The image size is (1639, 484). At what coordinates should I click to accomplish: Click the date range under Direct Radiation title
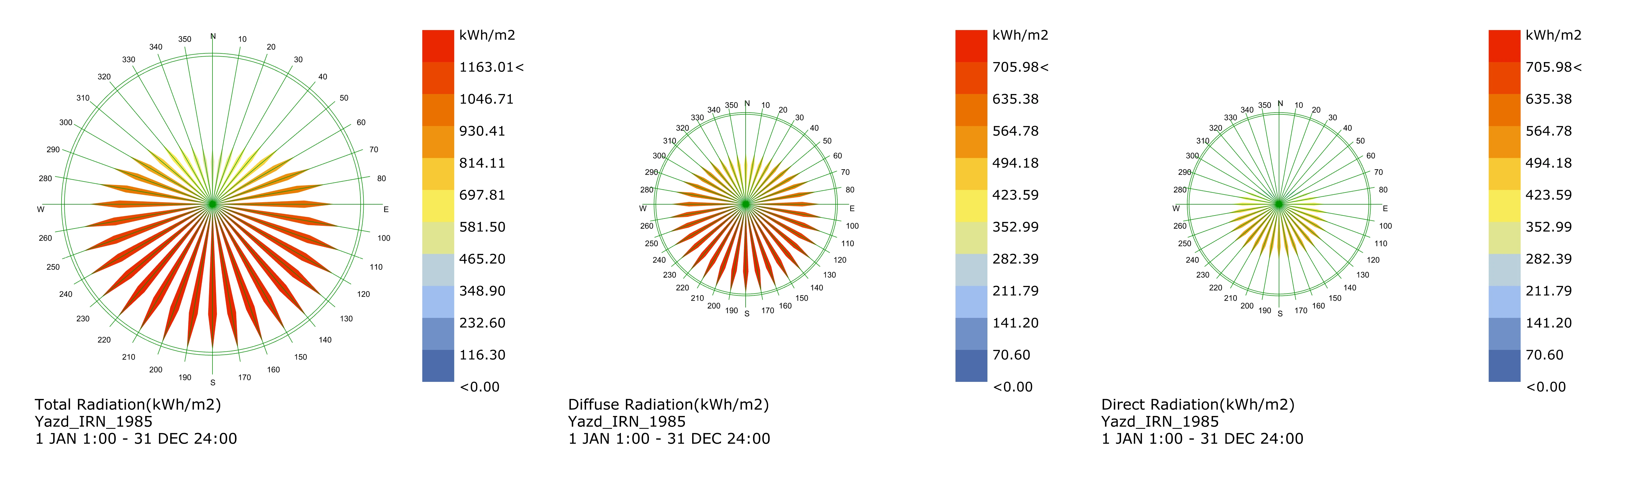click(1203, 439)
